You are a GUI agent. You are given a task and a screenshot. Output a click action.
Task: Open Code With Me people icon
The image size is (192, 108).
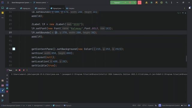pos(146,3)
